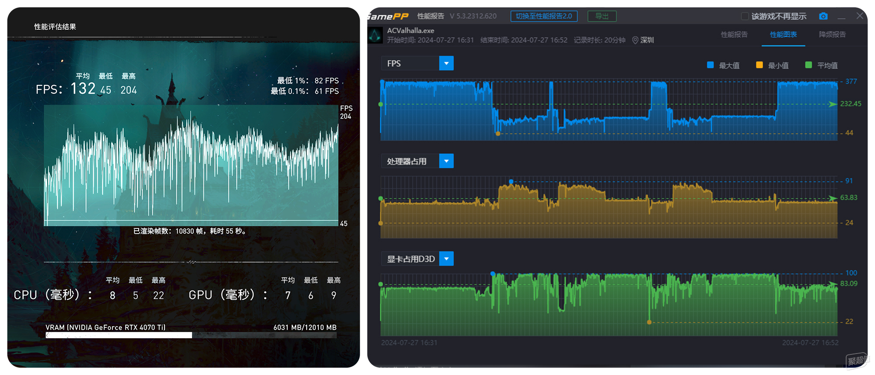Viewport: 875px width, 375px height.
Task: Click the blue 最大值 legend swatch
Action: (x=710, y=65)
